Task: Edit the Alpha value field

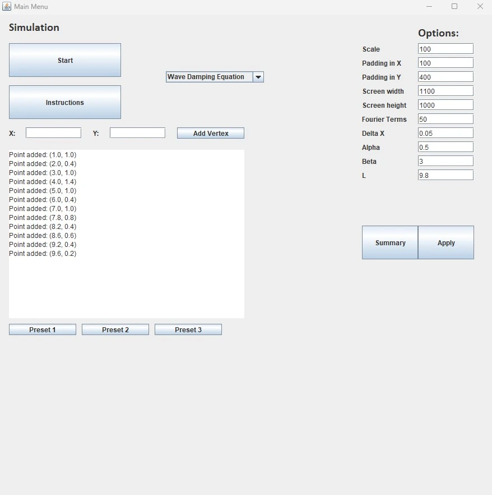Action: click(x=445, y=147)
